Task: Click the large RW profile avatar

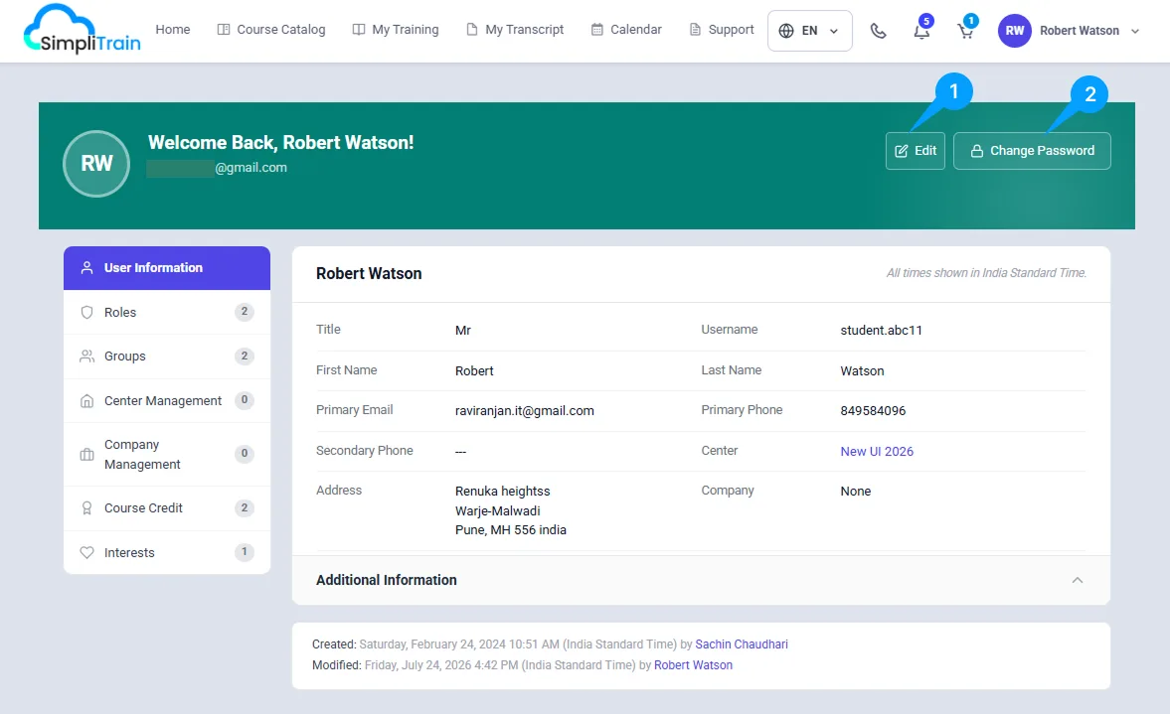Action: [96, 163]
